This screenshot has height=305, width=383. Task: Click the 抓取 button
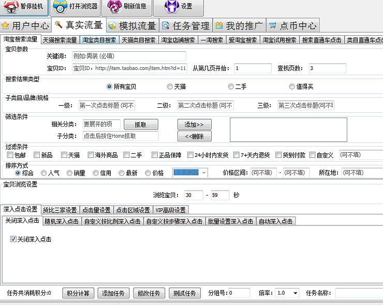[x=141, y=125]
